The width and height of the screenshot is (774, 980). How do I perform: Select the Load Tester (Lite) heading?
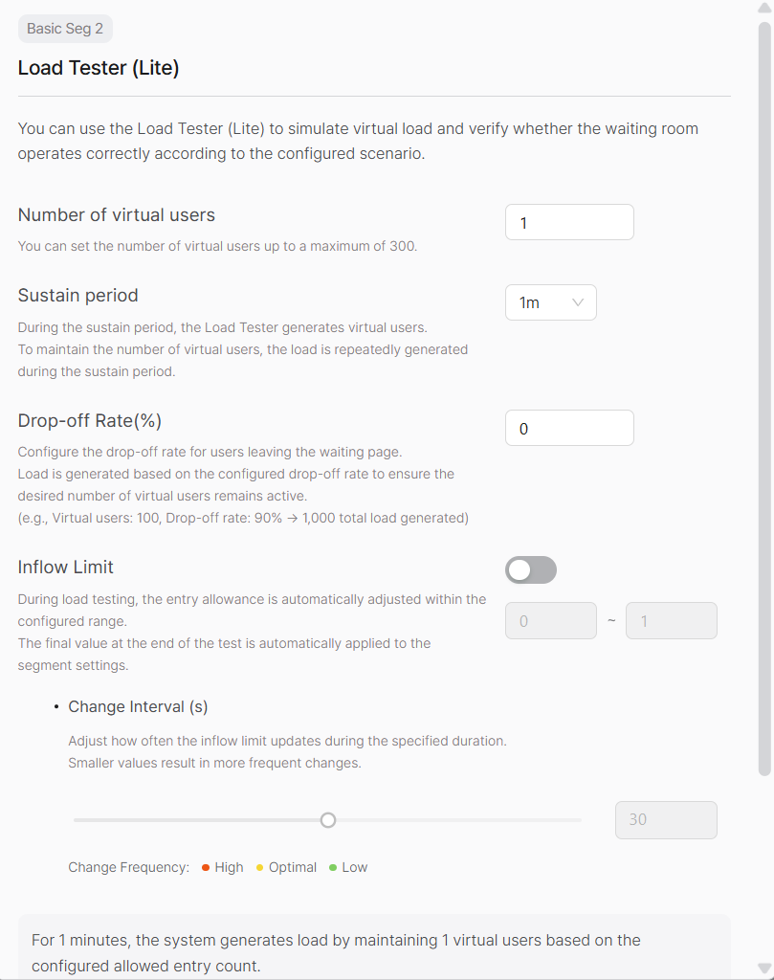[x=99, y=68]
